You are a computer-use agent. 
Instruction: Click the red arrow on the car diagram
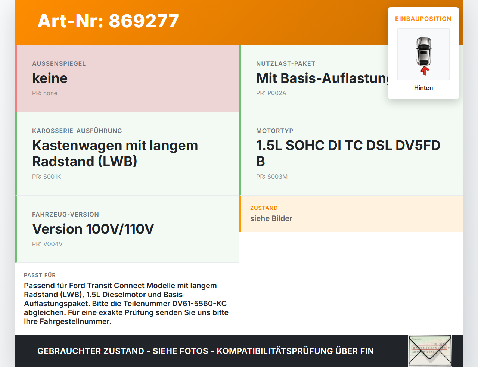click(x=425, y=71)
